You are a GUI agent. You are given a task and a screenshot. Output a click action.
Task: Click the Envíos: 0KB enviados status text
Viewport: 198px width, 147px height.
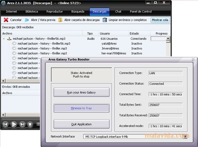[16, 87]
